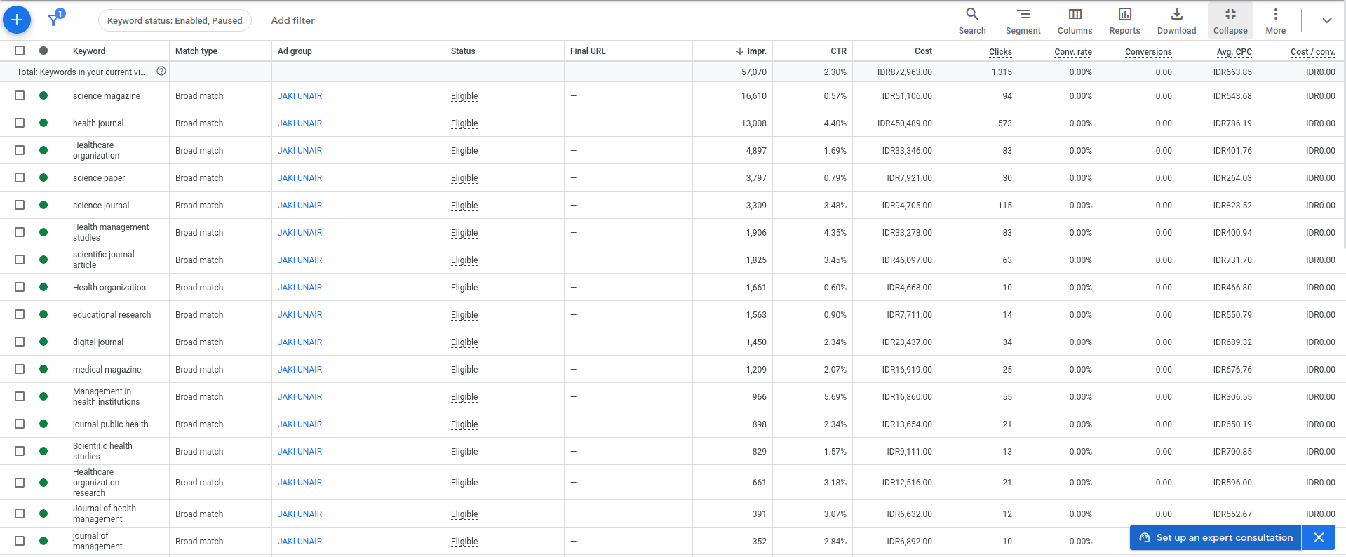Click the blue plus add keyword button
The image size is (1346, 557).
pos(17,20)
